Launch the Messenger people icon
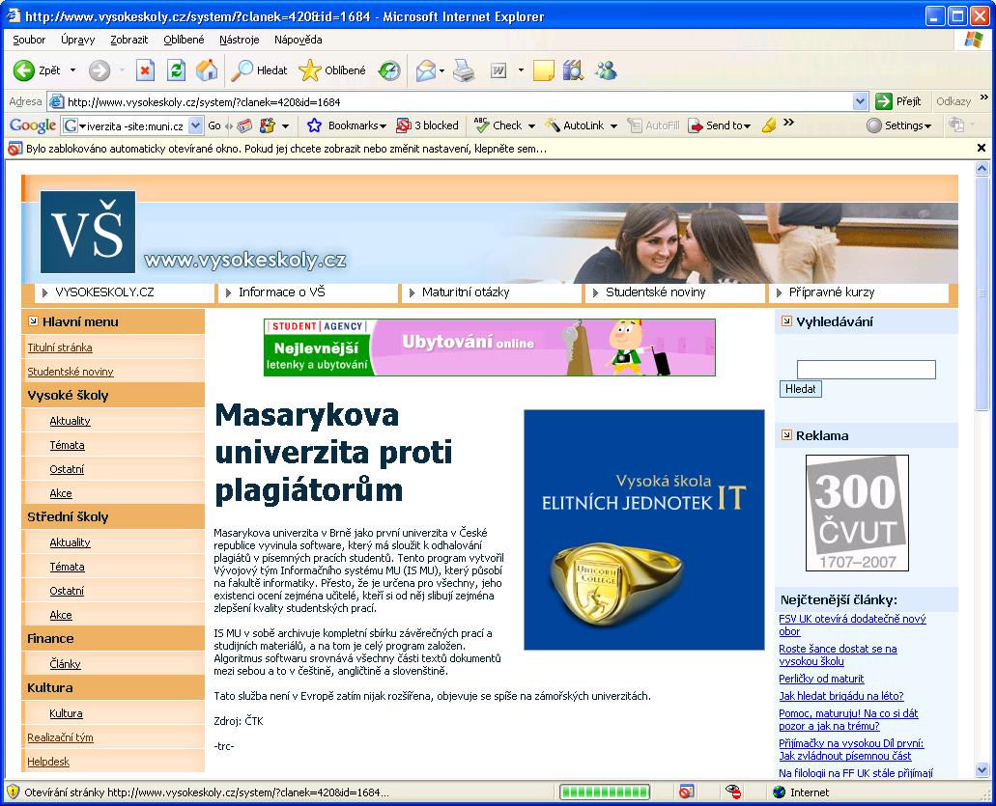 tap(606, 70)
